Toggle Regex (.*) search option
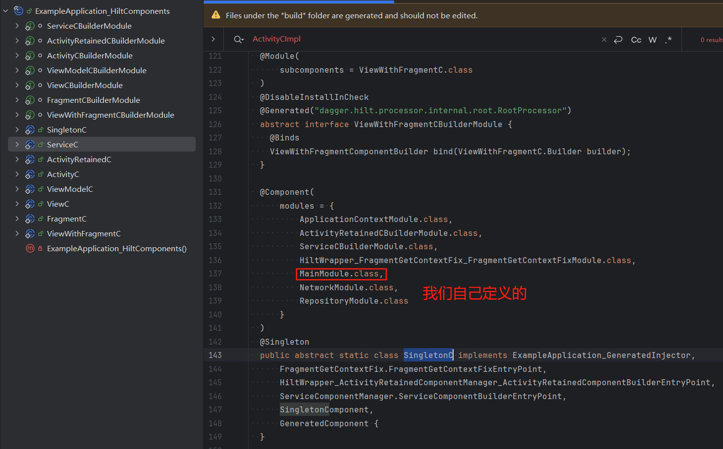723x449 pixels. click(669, 40)
